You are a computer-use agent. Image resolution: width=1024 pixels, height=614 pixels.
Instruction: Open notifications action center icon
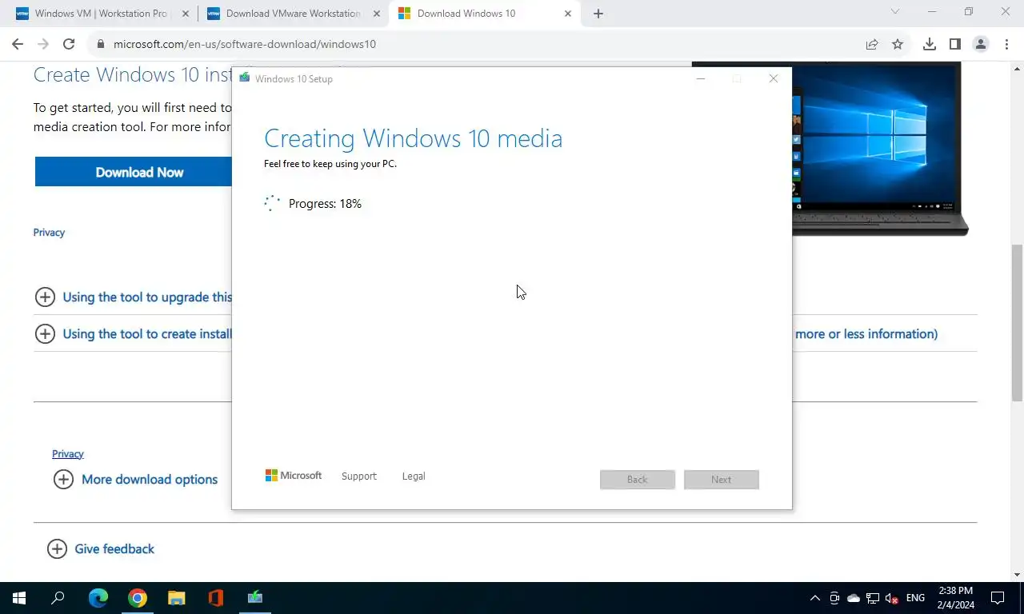[x=998, y=598]
